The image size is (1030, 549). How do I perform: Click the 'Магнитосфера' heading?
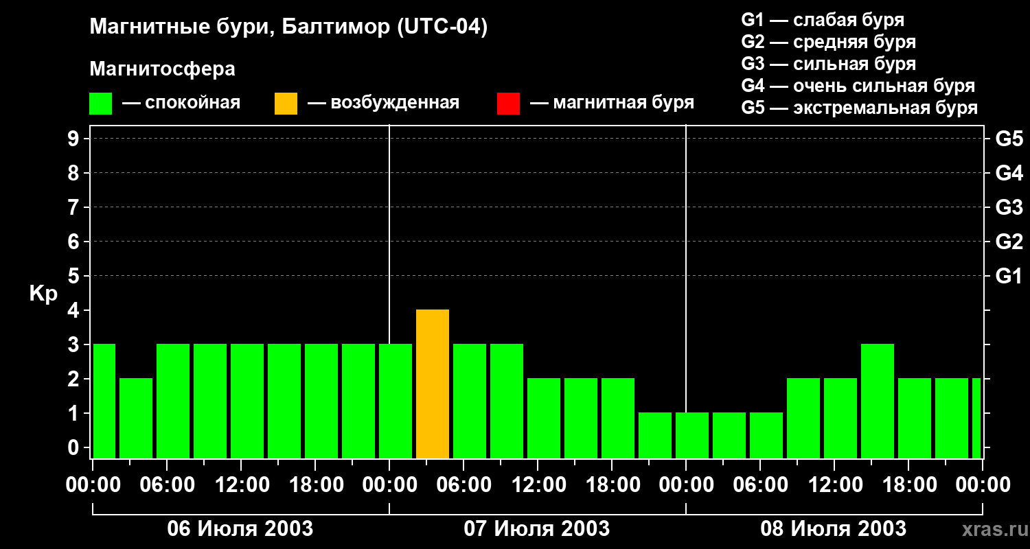pyautogui.click(x=162, y=69)
